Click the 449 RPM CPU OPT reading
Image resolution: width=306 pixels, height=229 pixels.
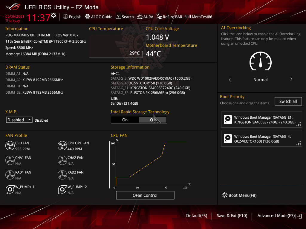point(75,149)
